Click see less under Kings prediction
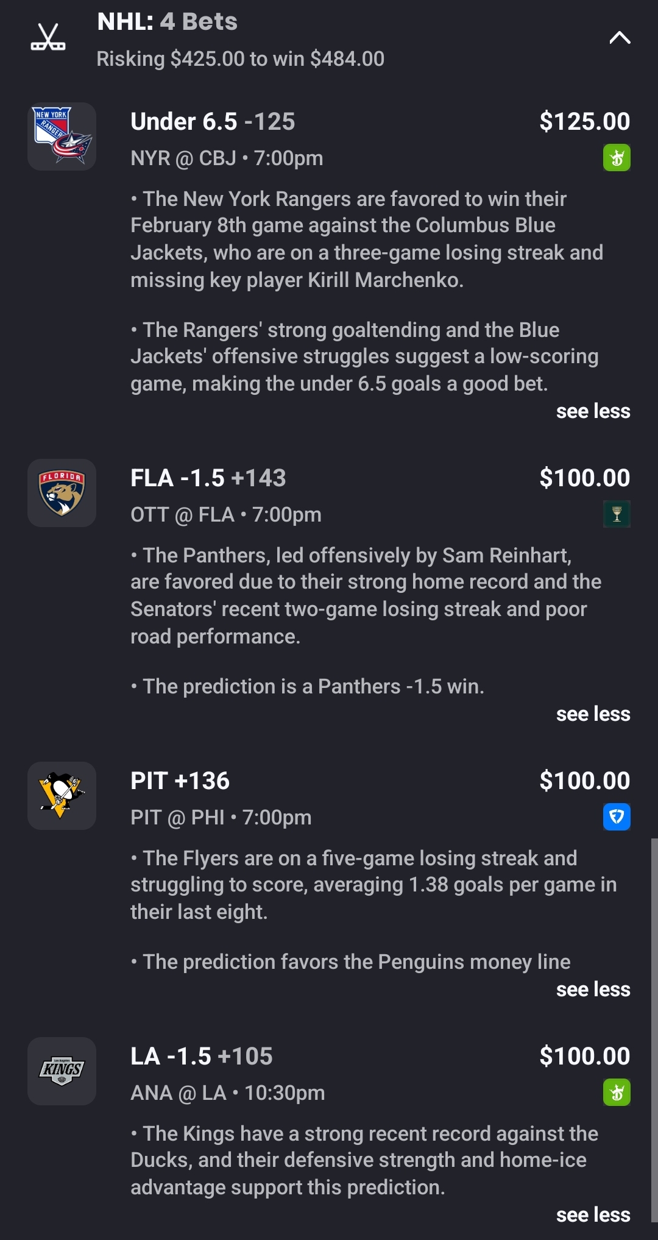The height and width of the screenshot is (1240, 658). coord(593,1215)
